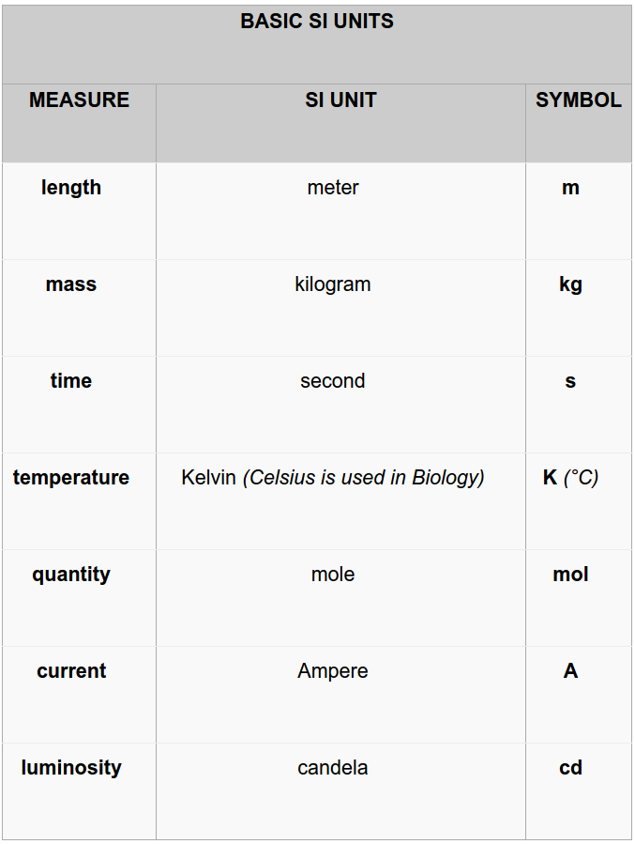Click the mol symbol cell
Viewport: 635px width, 844px height.
click(570, 575)
